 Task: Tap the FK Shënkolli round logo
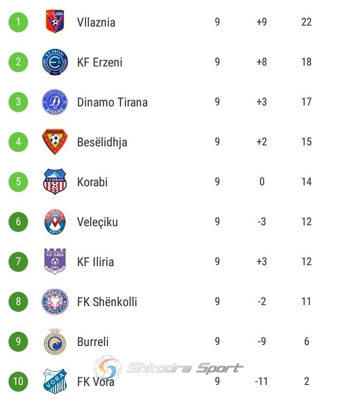click(x=55, y=301)
